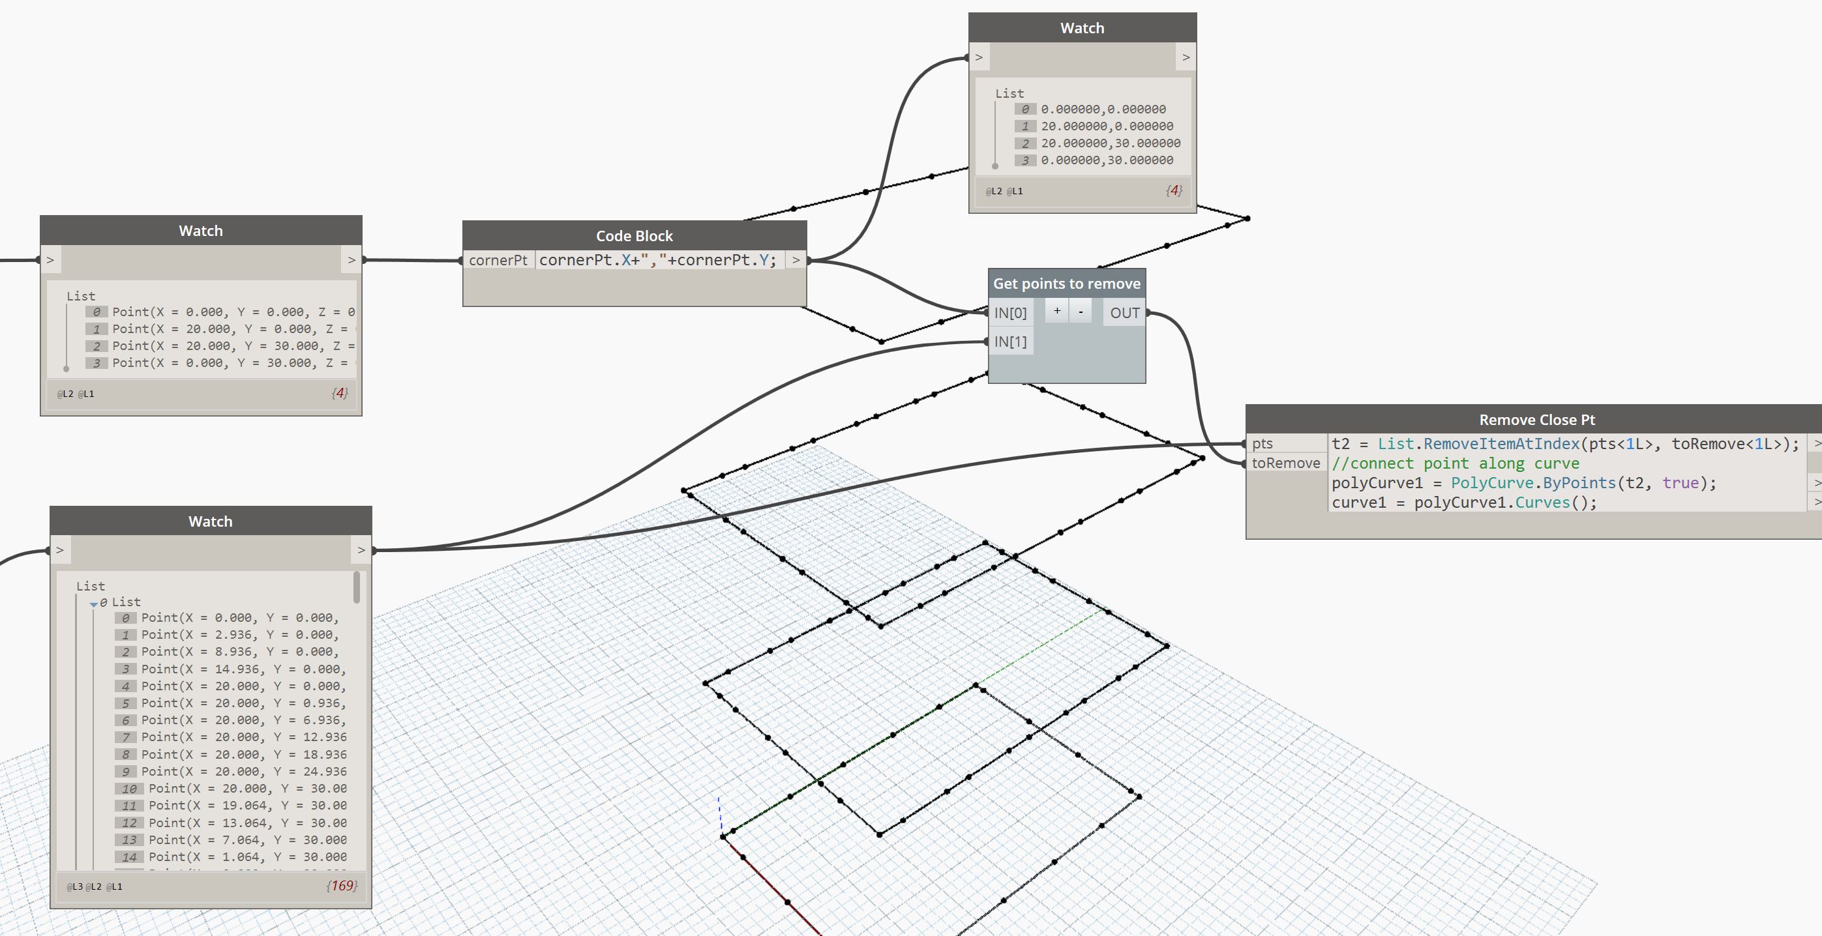The image size is (1822, 936).
Task: Select the 20.000000,30.000000 item in the top-right Watch node
Action: coord(1111,143)
